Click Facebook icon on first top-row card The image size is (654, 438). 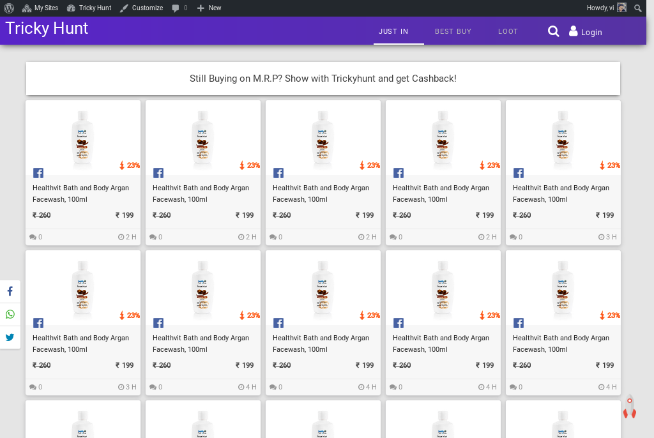point(38,173)
